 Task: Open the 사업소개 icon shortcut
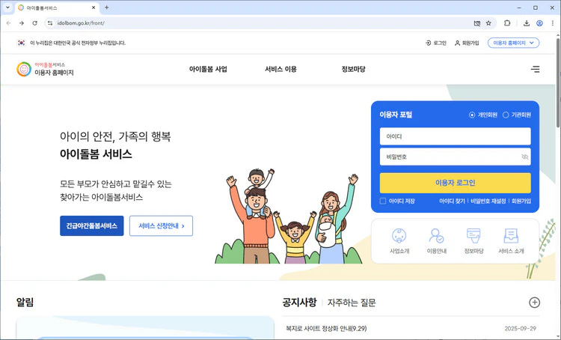pos(399,241)
